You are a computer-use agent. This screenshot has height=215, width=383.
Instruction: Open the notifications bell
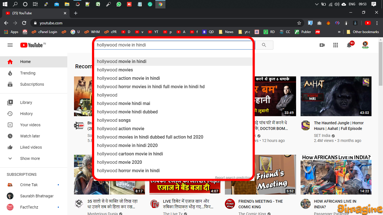coord(349,45)
